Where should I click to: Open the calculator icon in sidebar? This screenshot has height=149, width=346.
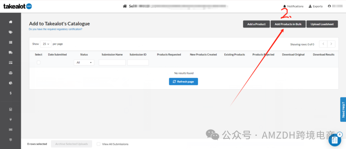pos(10,109)
